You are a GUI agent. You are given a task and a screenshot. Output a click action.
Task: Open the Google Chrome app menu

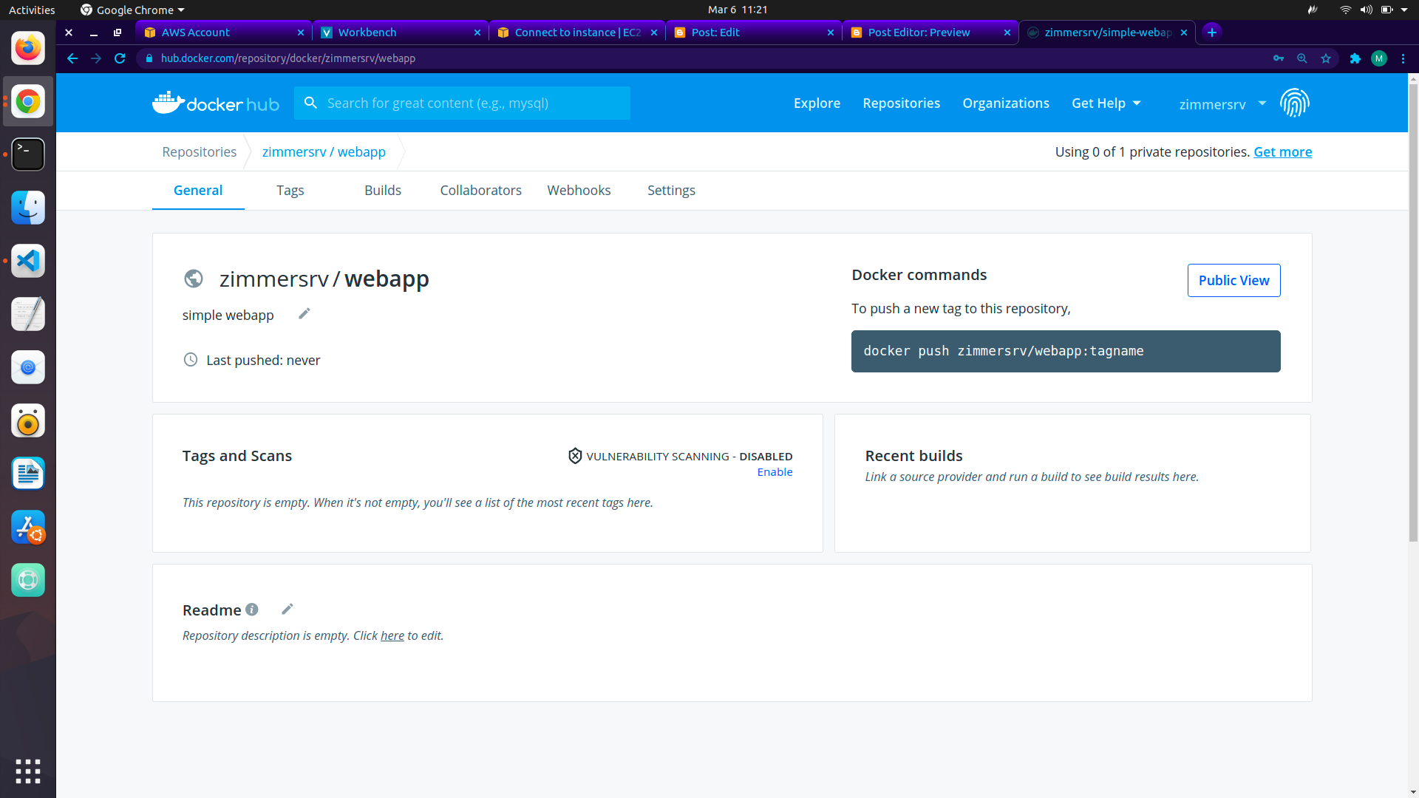tap(132, 10)
